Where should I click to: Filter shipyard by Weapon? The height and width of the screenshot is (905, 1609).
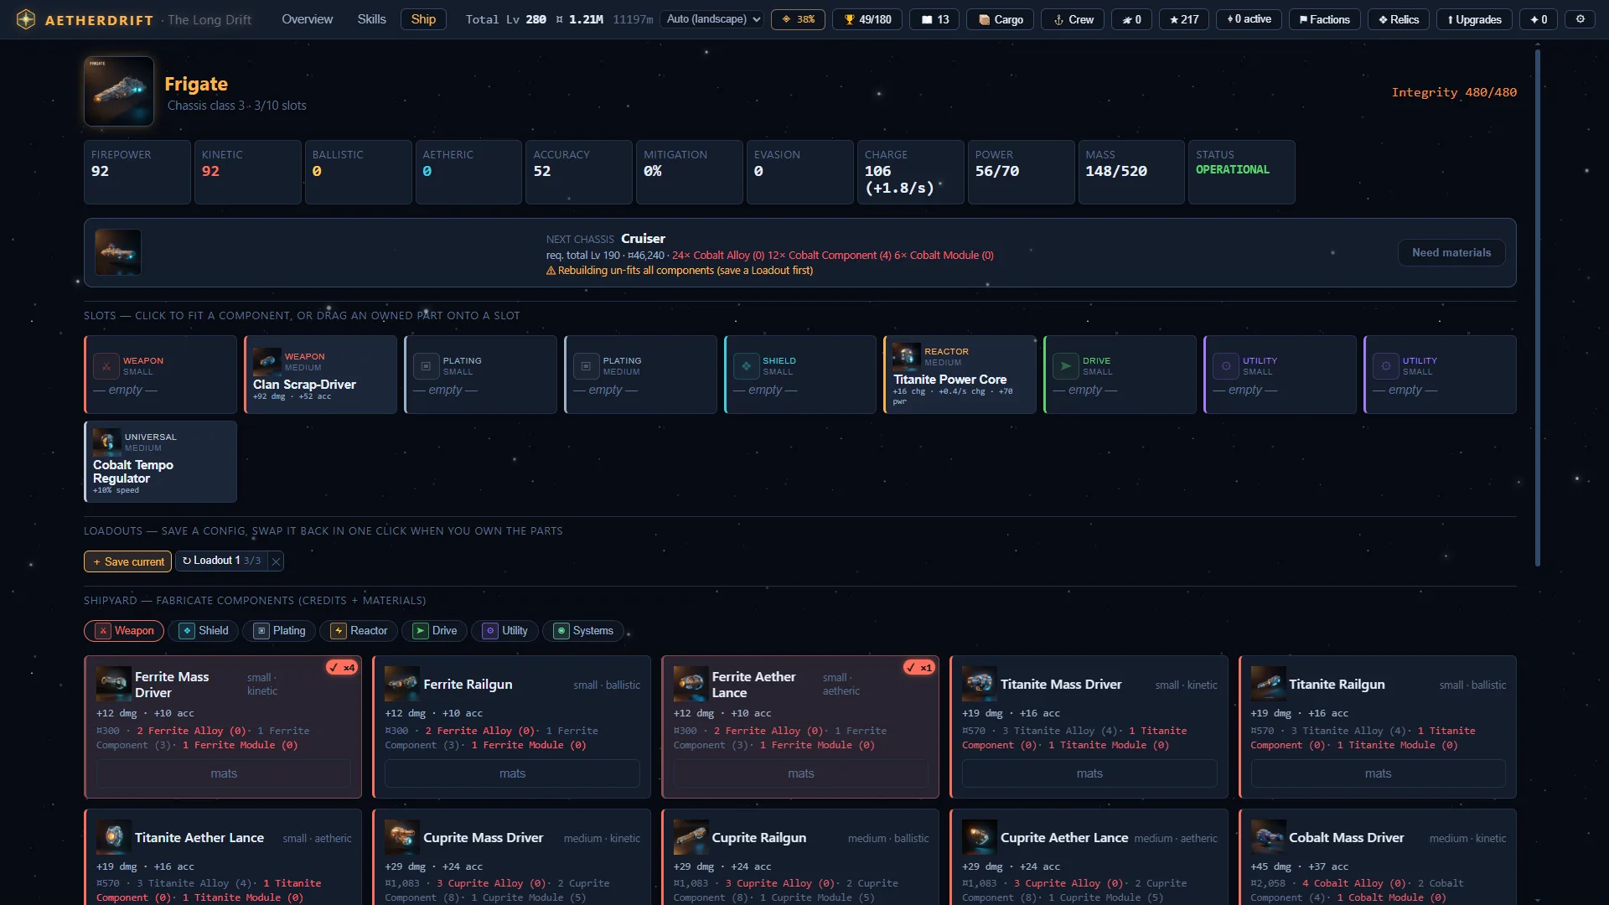tap(124, 631)
